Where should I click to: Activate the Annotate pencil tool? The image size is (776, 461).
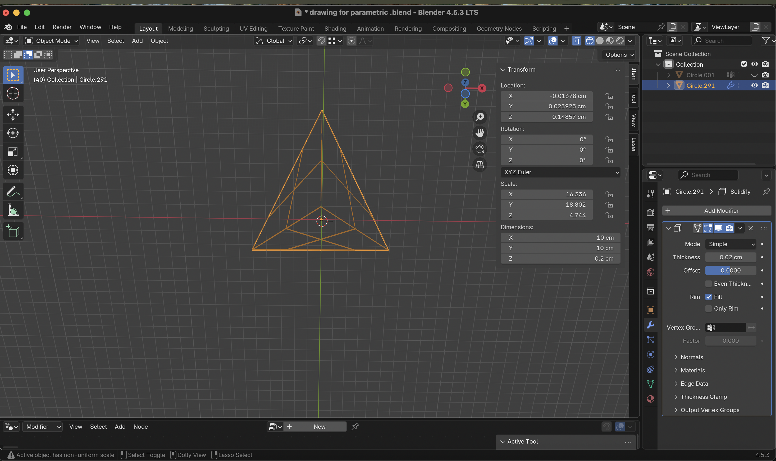13,192
